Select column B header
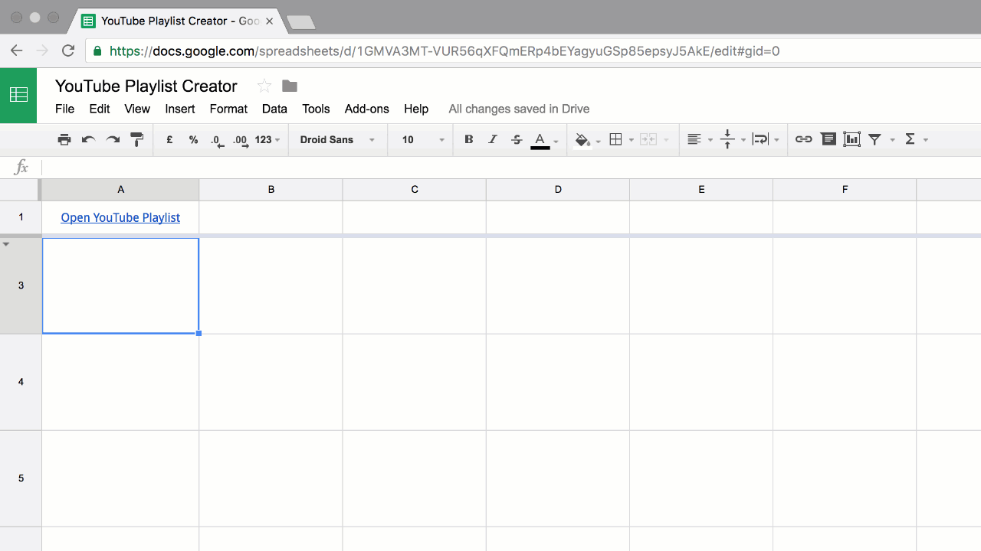Image resolution: width=981 pixels, height=551 pixels. pos(271,190)
